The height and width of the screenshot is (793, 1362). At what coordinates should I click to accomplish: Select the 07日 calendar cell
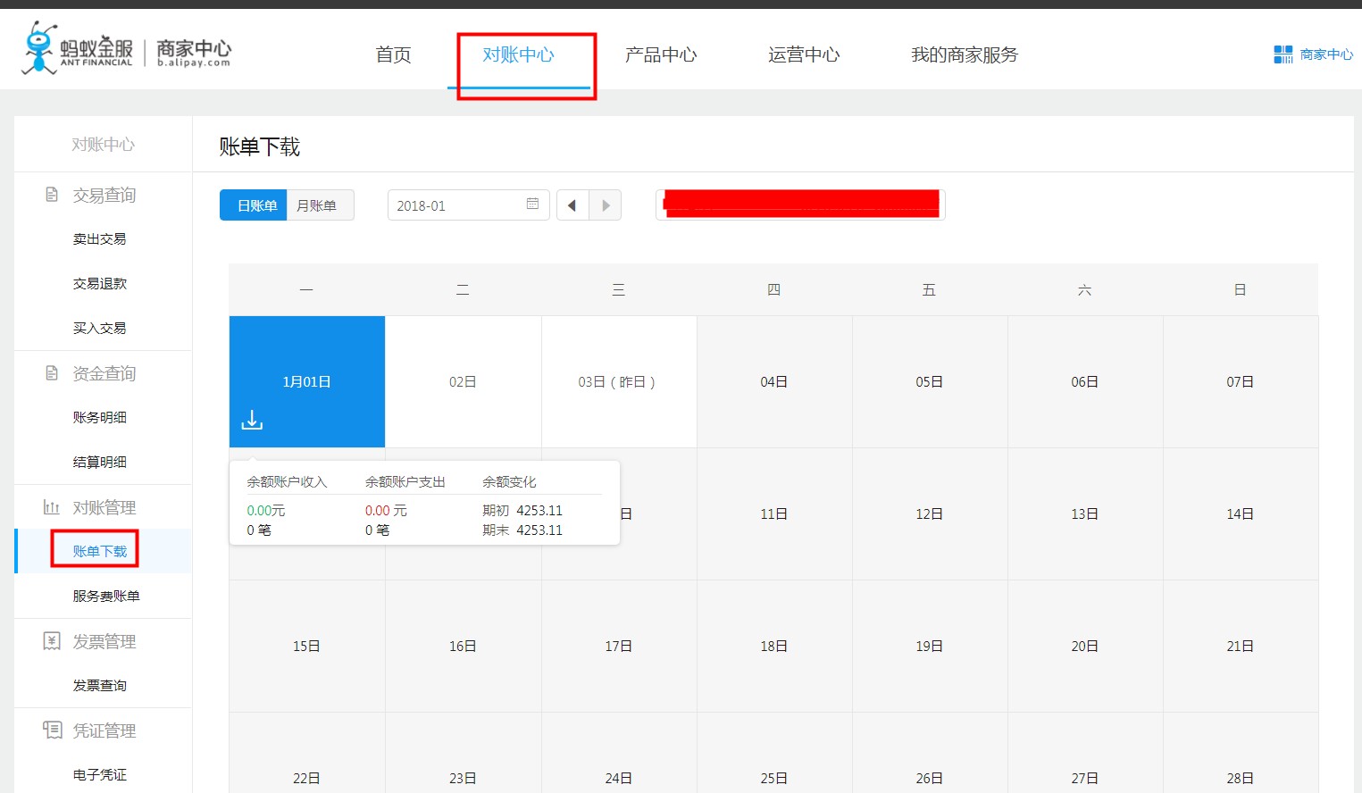(1241, 381)
